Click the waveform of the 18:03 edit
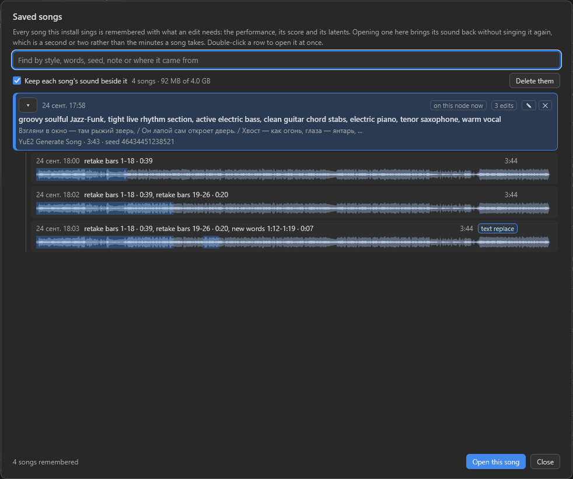573x479 pixels. tap(293, 242)
